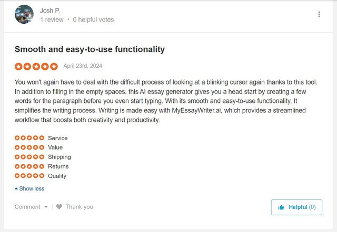Collapse review with Show less
Image resolution: width=337 pixels, height=232 pixels.
(29, 188)
